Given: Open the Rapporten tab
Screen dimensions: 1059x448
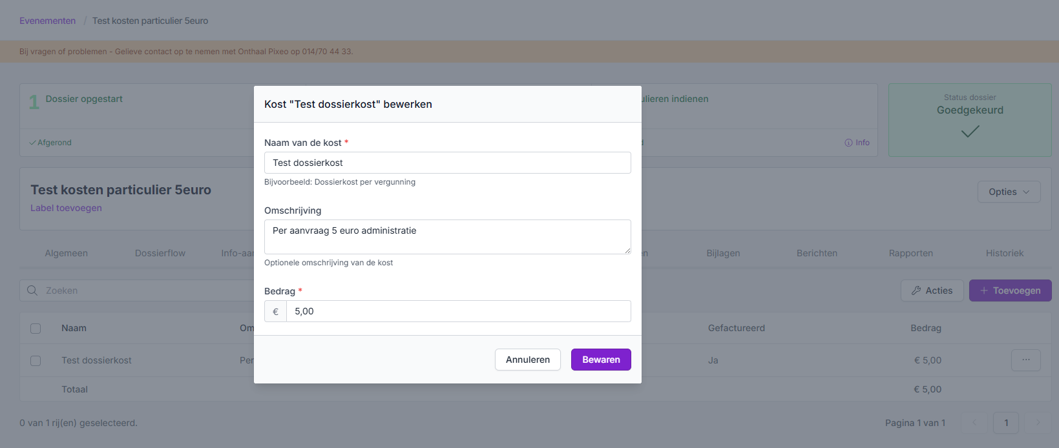Looking at the screenshot, I should (x=910, y=253).
